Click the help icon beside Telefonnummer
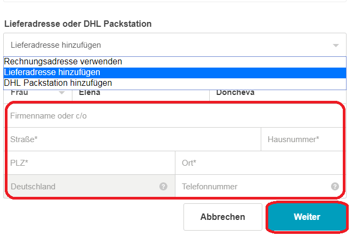This screenshot has width=353, height=236. click(x=335, y=187)
